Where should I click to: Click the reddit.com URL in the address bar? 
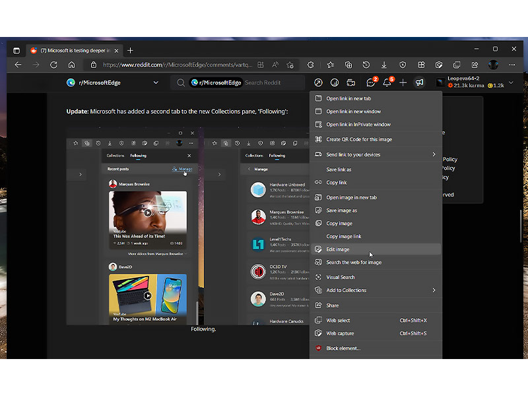(178, 65)
